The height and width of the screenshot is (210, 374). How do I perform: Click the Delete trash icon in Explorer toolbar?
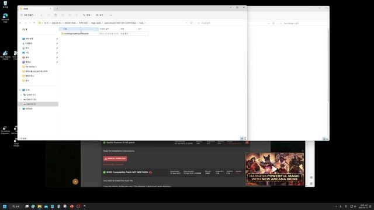77,15
